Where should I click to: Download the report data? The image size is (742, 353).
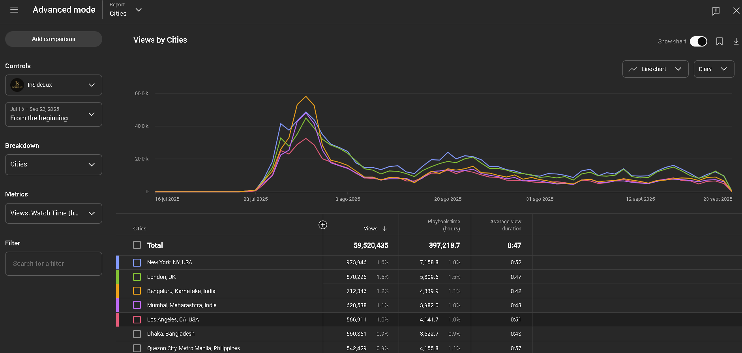coord(736,41)
